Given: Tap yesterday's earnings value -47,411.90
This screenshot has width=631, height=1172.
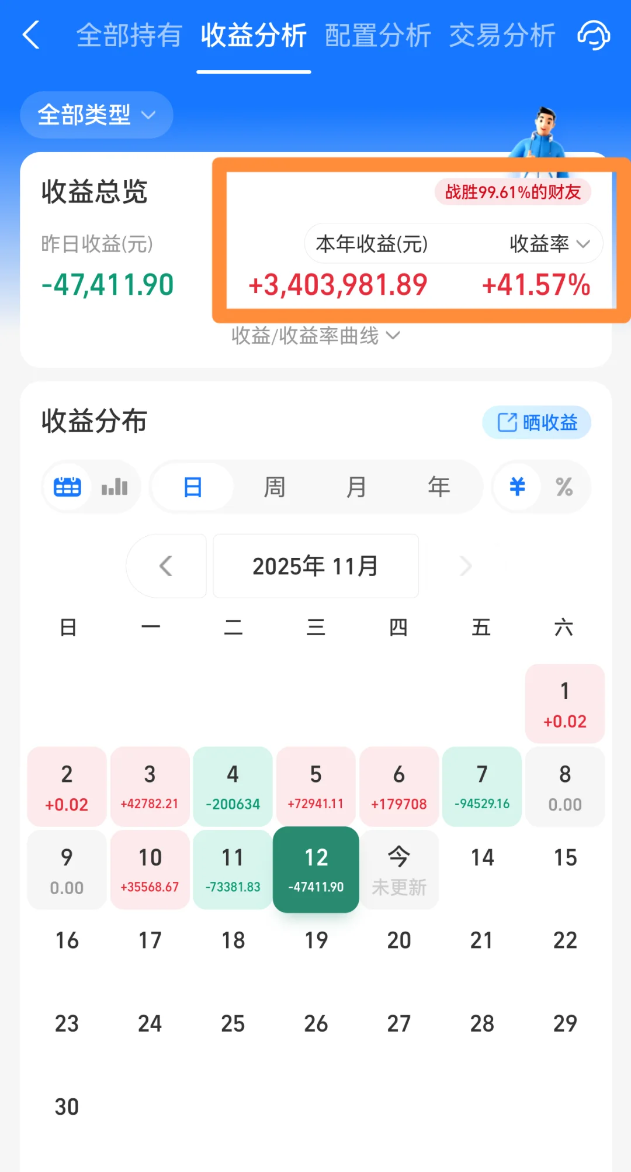Looking at the screenshot, I should pyautogui.click(x=108, y=285).
